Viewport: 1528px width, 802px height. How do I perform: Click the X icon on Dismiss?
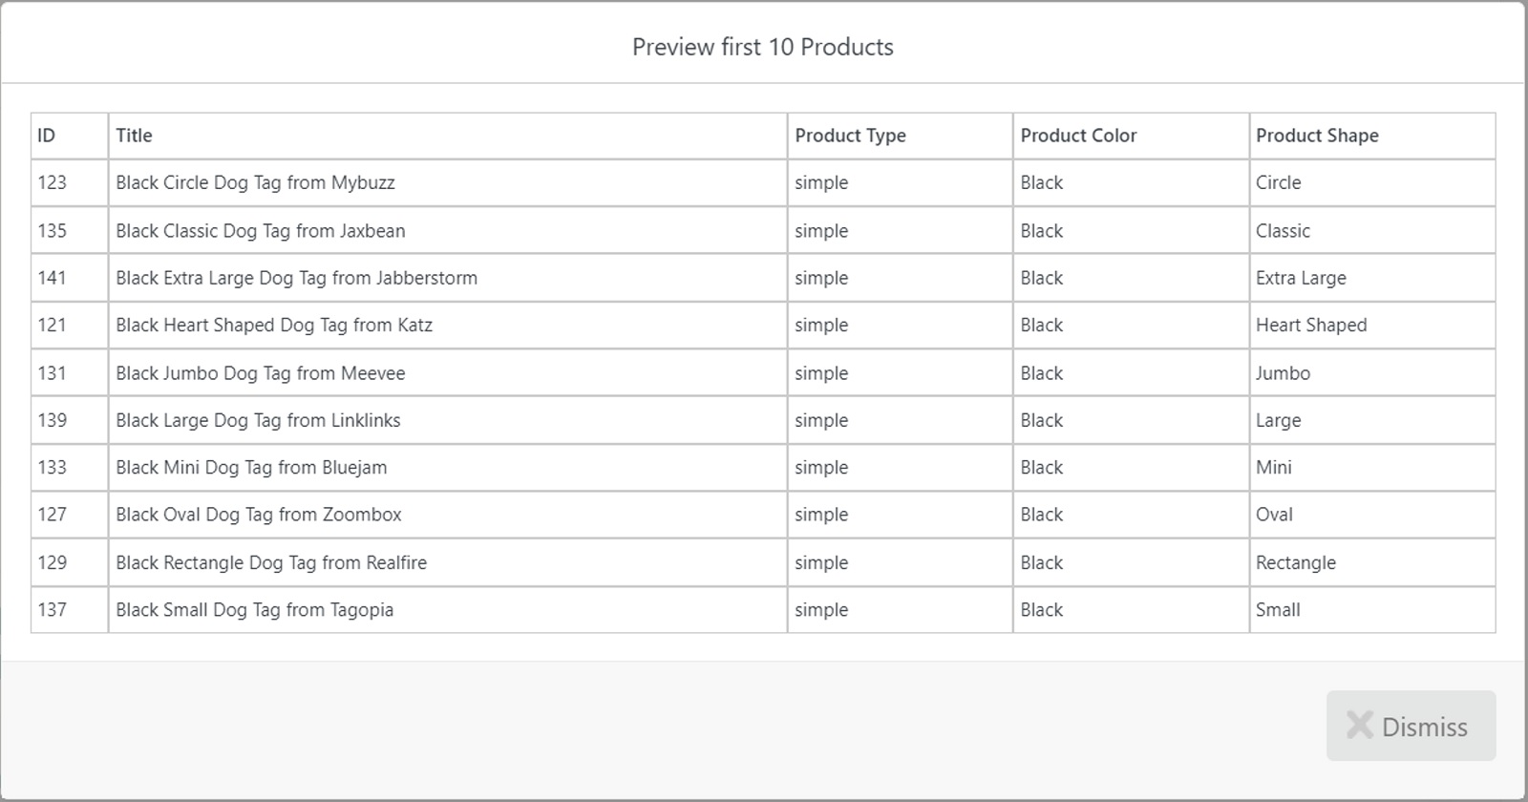pyautogui.click(x=1359, y=725)
